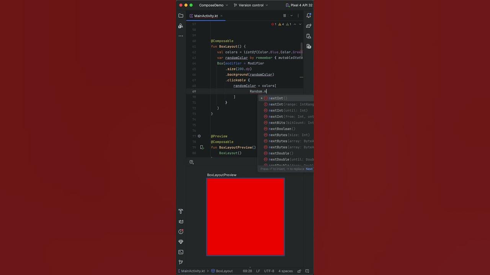490x275 pixels.
Task: Open the Project tool window folder icon
Action: pos(181,16)
